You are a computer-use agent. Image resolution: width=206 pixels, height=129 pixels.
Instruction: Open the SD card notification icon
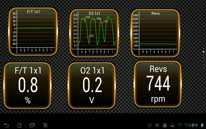165,125
